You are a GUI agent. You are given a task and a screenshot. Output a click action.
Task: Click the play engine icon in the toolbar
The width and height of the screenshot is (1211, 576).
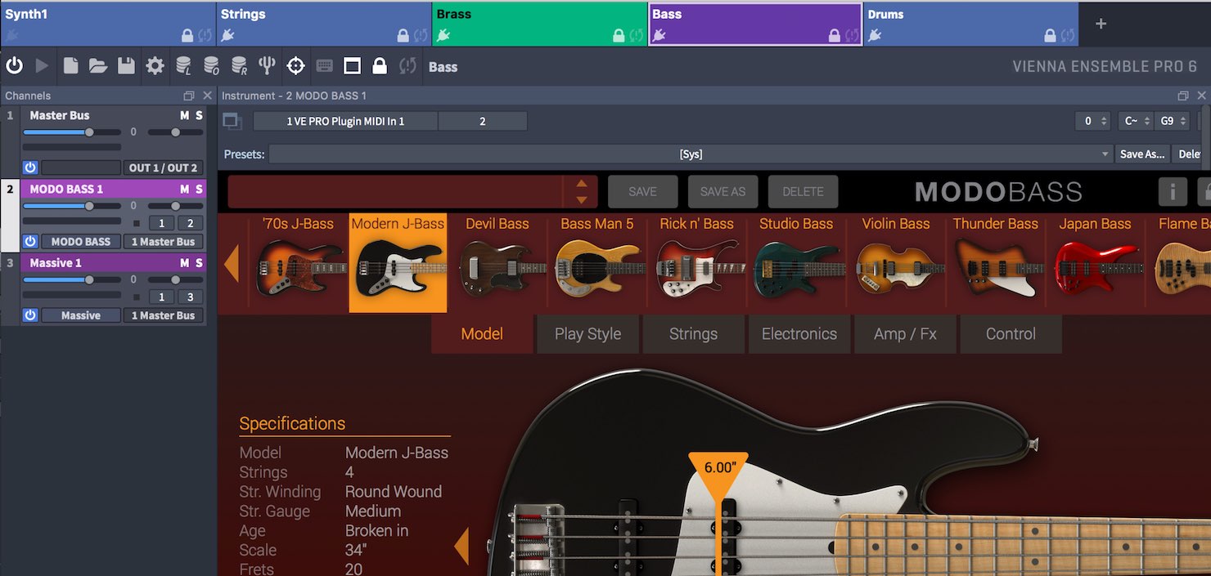42,66
